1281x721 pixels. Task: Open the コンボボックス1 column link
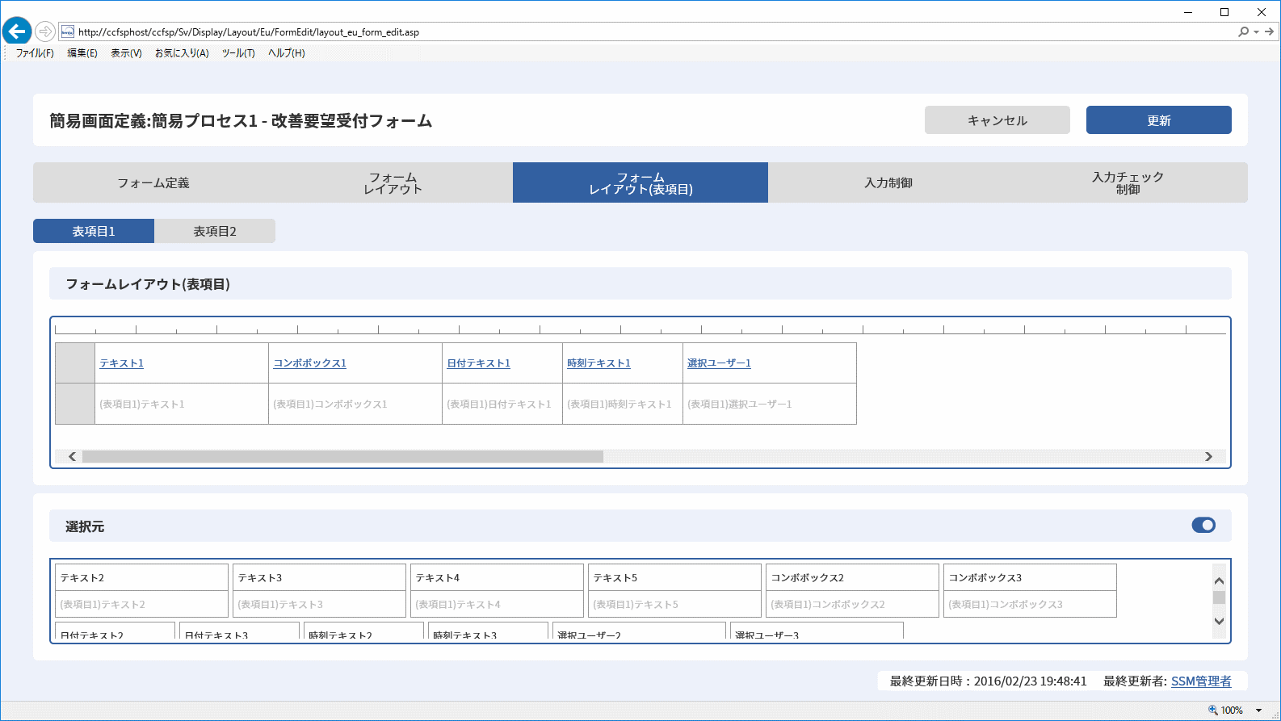point(310,363)
